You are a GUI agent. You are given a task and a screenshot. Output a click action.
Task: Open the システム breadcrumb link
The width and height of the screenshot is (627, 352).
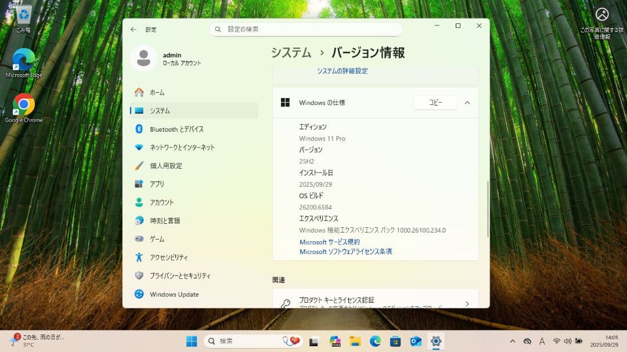(x=291, y=52)
